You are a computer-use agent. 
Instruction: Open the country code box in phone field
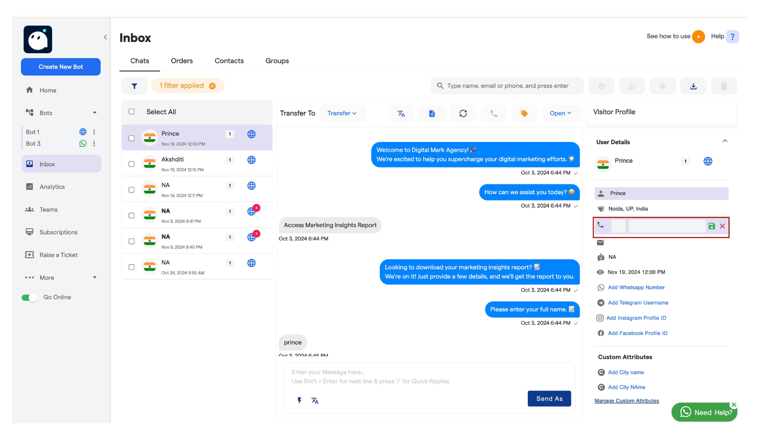pyautogui.click(x=618, y=226)
